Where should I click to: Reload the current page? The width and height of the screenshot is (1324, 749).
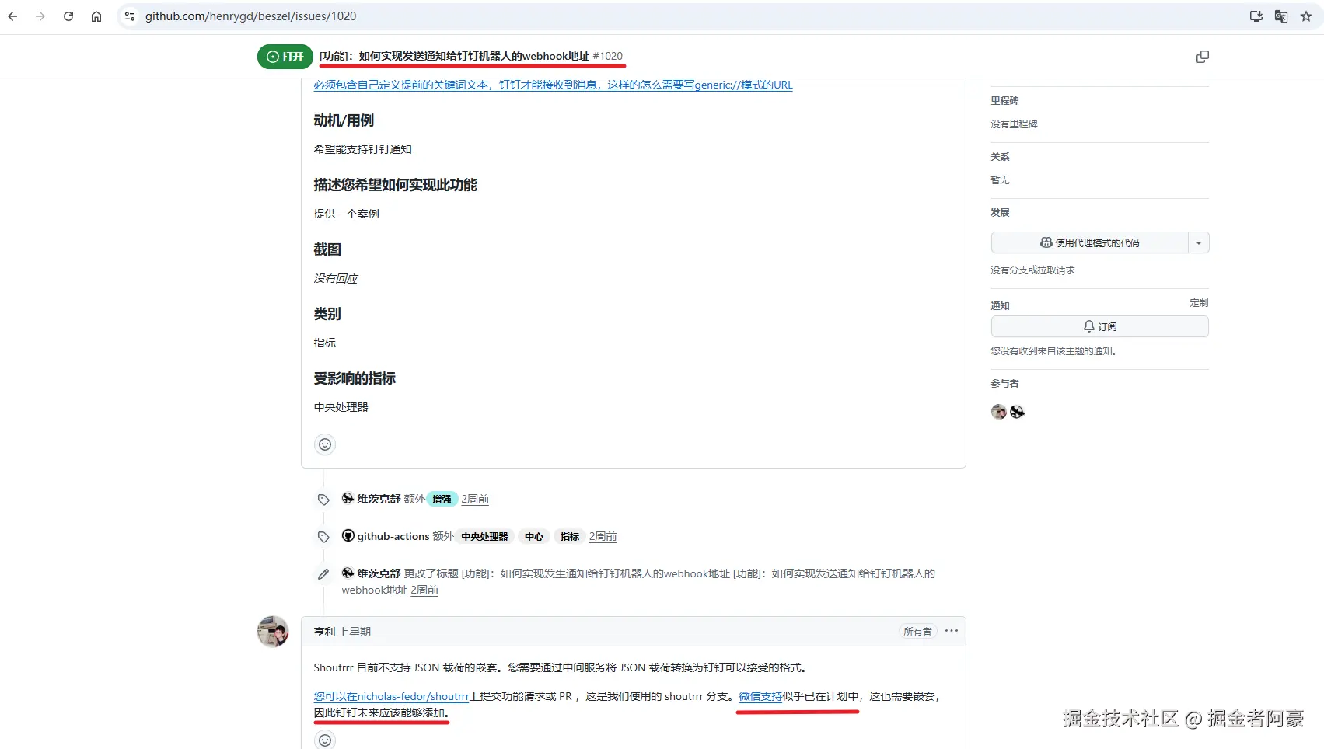pos(68,16)
